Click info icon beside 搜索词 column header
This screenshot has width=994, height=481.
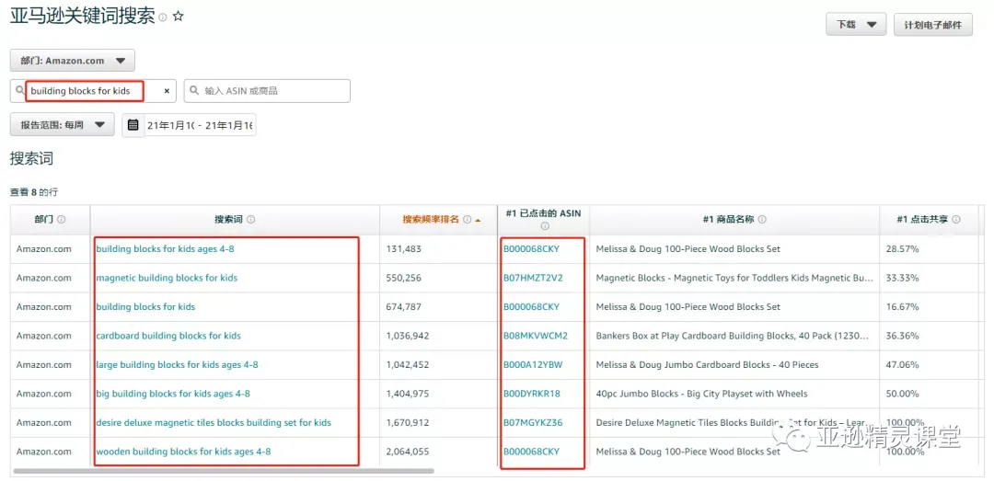point(251,219)
